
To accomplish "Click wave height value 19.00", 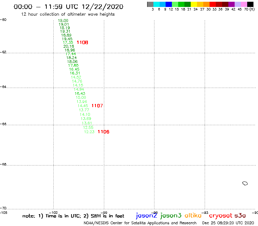I will pos(63,21).
